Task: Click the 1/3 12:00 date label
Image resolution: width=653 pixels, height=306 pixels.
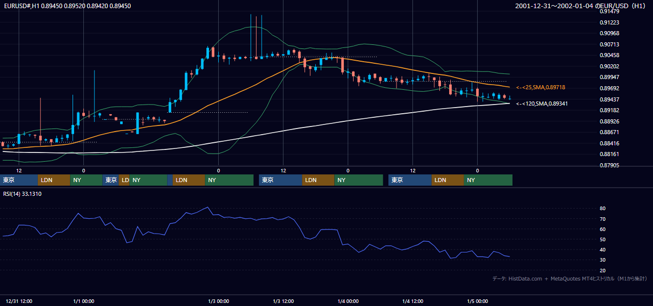Action: 283,301
